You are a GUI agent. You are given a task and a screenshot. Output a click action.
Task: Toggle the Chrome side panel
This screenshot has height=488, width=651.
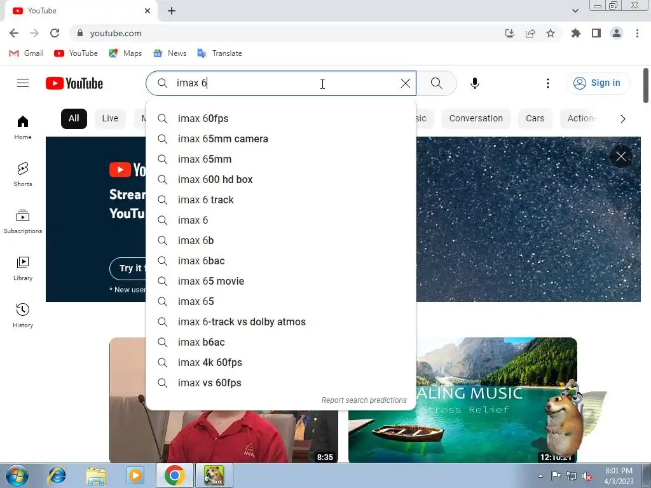(596, 33)
